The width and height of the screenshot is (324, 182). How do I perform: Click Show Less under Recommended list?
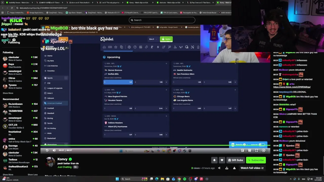pos(33,174)
